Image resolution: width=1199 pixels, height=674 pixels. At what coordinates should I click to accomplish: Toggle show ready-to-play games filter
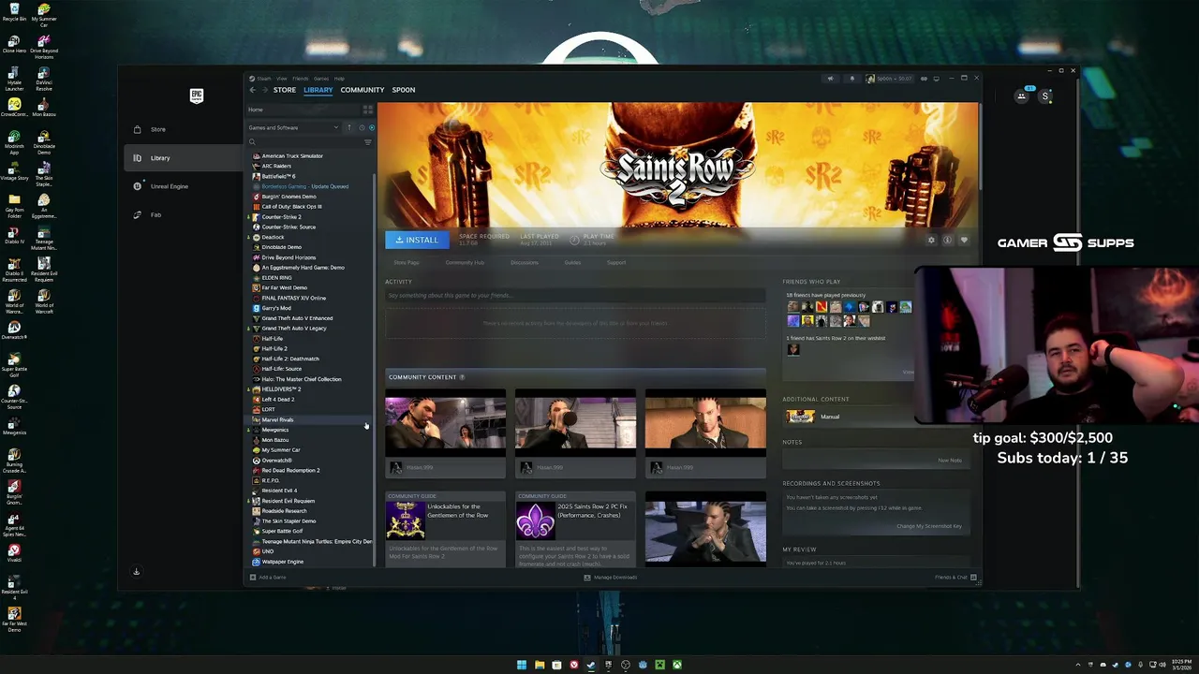(x=371, y=127)
